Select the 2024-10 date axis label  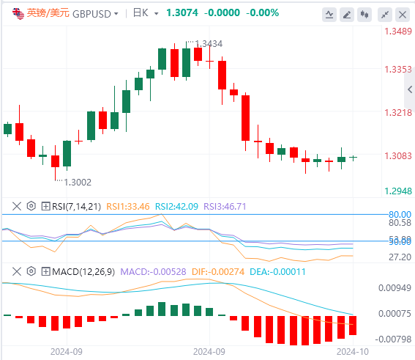point(353,352)
